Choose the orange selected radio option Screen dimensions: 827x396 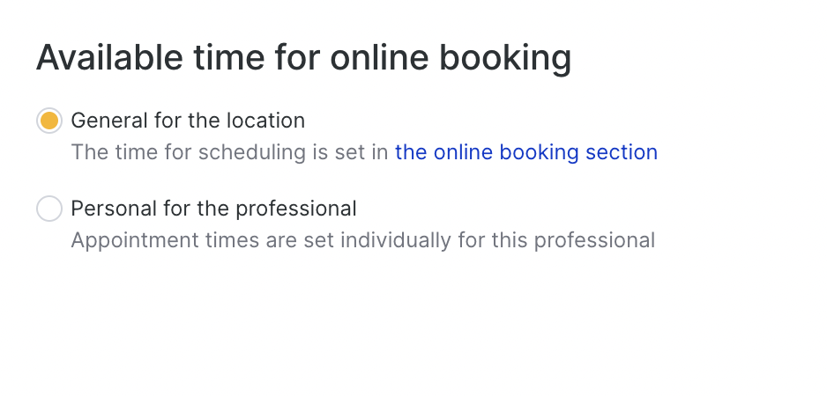tap(49, 121)
